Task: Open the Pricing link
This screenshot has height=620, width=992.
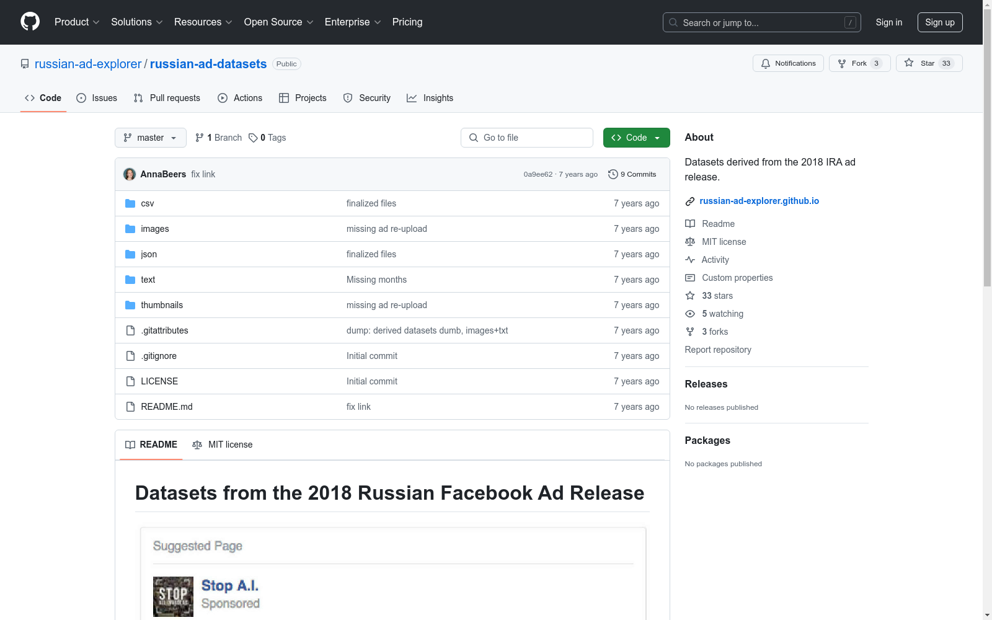Action: point(407,22)
